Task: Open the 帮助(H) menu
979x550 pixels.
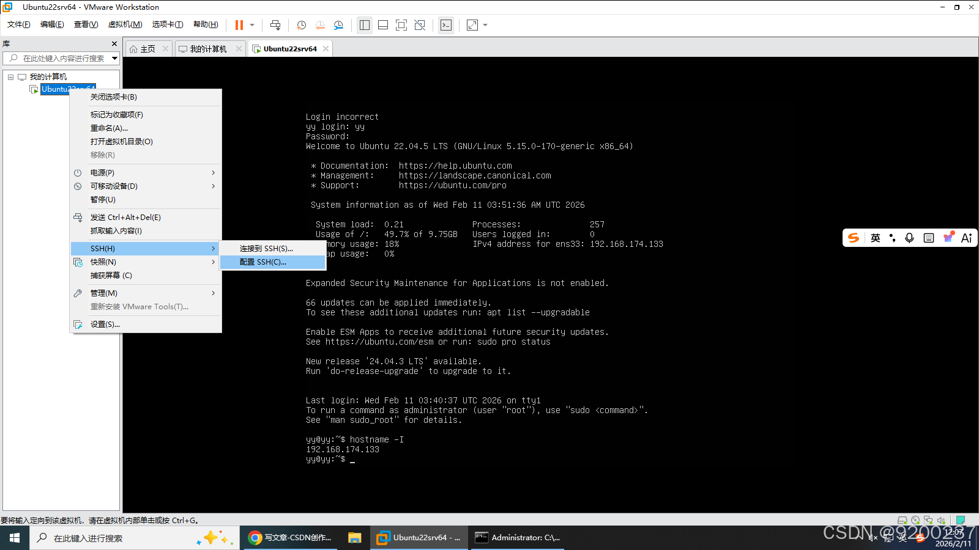Action: click(x=206, y=24)
